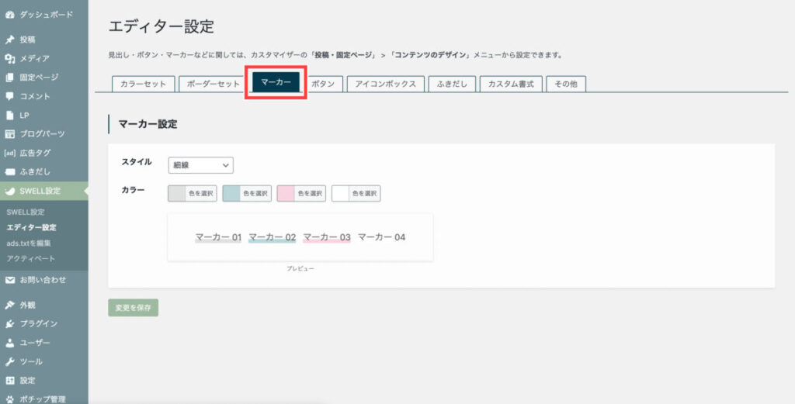The image size is (795, 404).
Task: Open the アクティベート submenu link
Action: [31, 259]
